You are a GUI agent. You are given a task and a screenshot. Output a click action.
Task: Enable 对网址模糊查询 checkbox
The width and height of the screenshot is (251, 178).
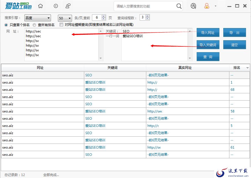61,24
